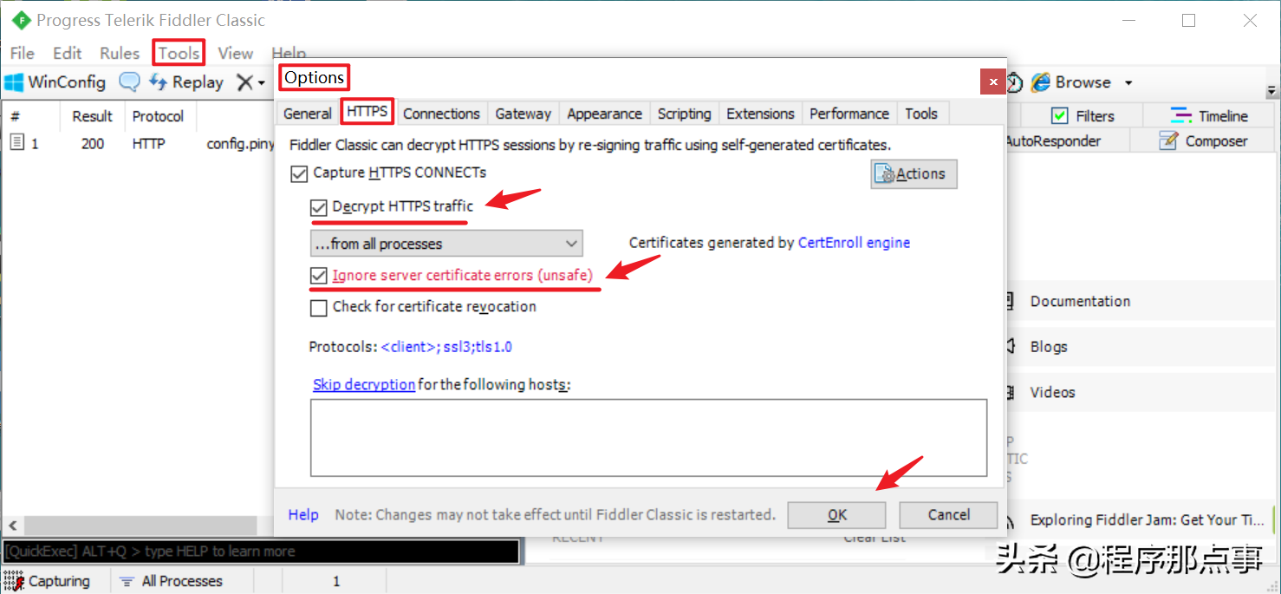This screenshot has width=1281, height=594.
Task: Open the Timeline tab
Action: [x=1209, y=115]
